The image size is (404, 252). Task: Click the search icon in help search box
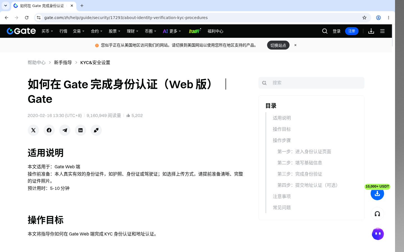(264, 83)
